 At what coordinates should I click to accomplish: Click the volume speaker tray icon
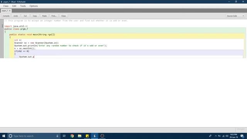pyautogui.click(x=227, y=136)
